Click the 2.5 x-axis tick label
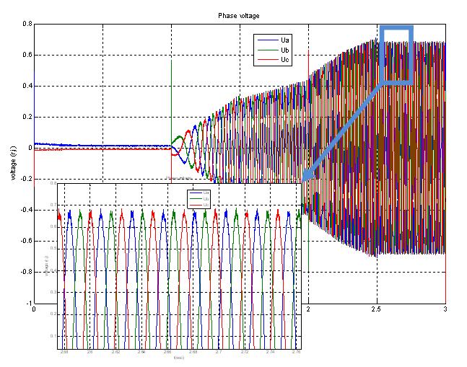Image resolution: width=467 pixels, height=367 pixels. click(376, 309)
